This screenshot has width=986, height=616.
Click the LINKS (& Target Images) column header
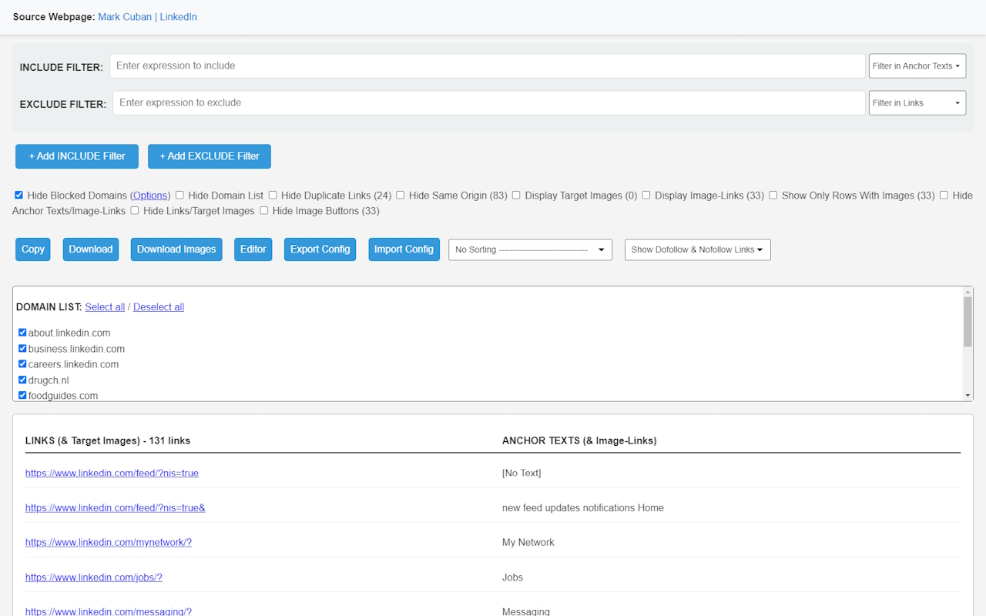108,441
